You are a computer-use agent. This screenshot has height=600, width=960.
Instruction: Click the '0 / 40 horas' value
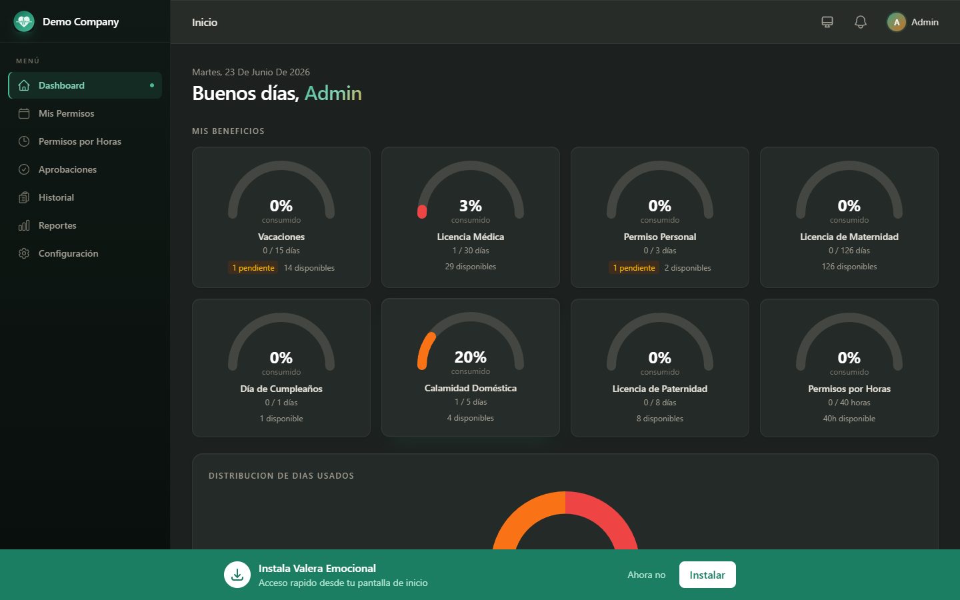pyautogui.click(x=849, y=403)
